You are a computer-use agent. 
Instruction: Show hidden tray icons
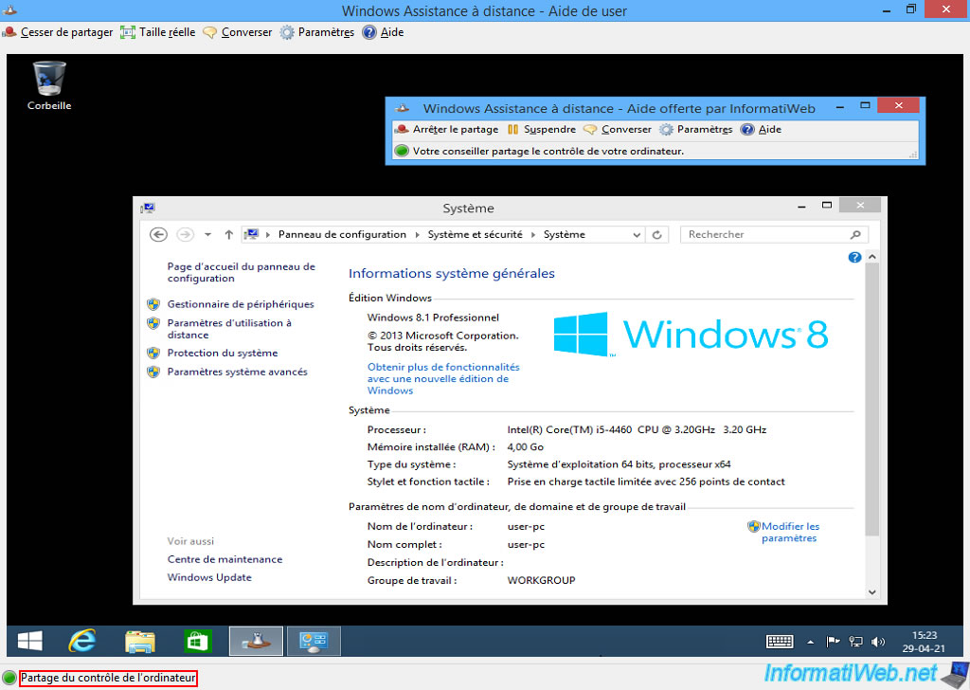click(x=811, y=643)
